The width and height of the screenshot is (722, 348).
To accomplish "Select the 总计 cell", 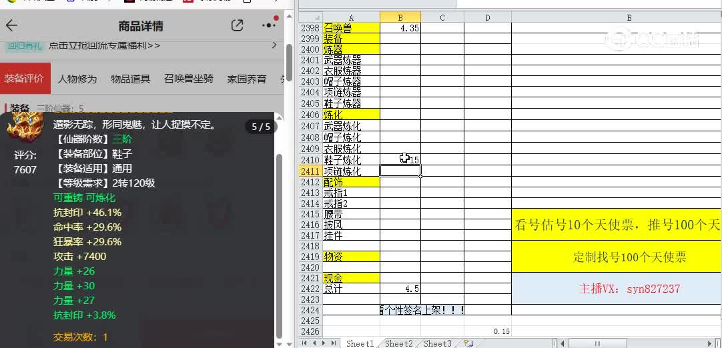I will tap(352, 289).
